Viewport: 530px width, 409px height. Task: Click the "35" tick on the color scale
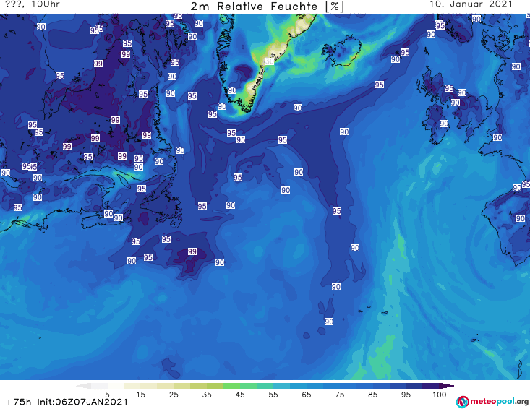[207, 394]
